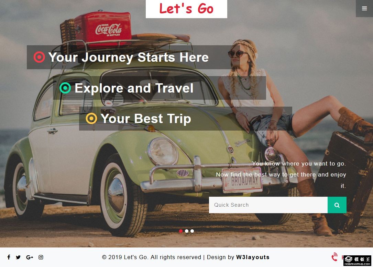Click the Your Journey Starts Here banner
This screenshot has width=373, height=267.
pyautogui.click(x=133, y=57)
